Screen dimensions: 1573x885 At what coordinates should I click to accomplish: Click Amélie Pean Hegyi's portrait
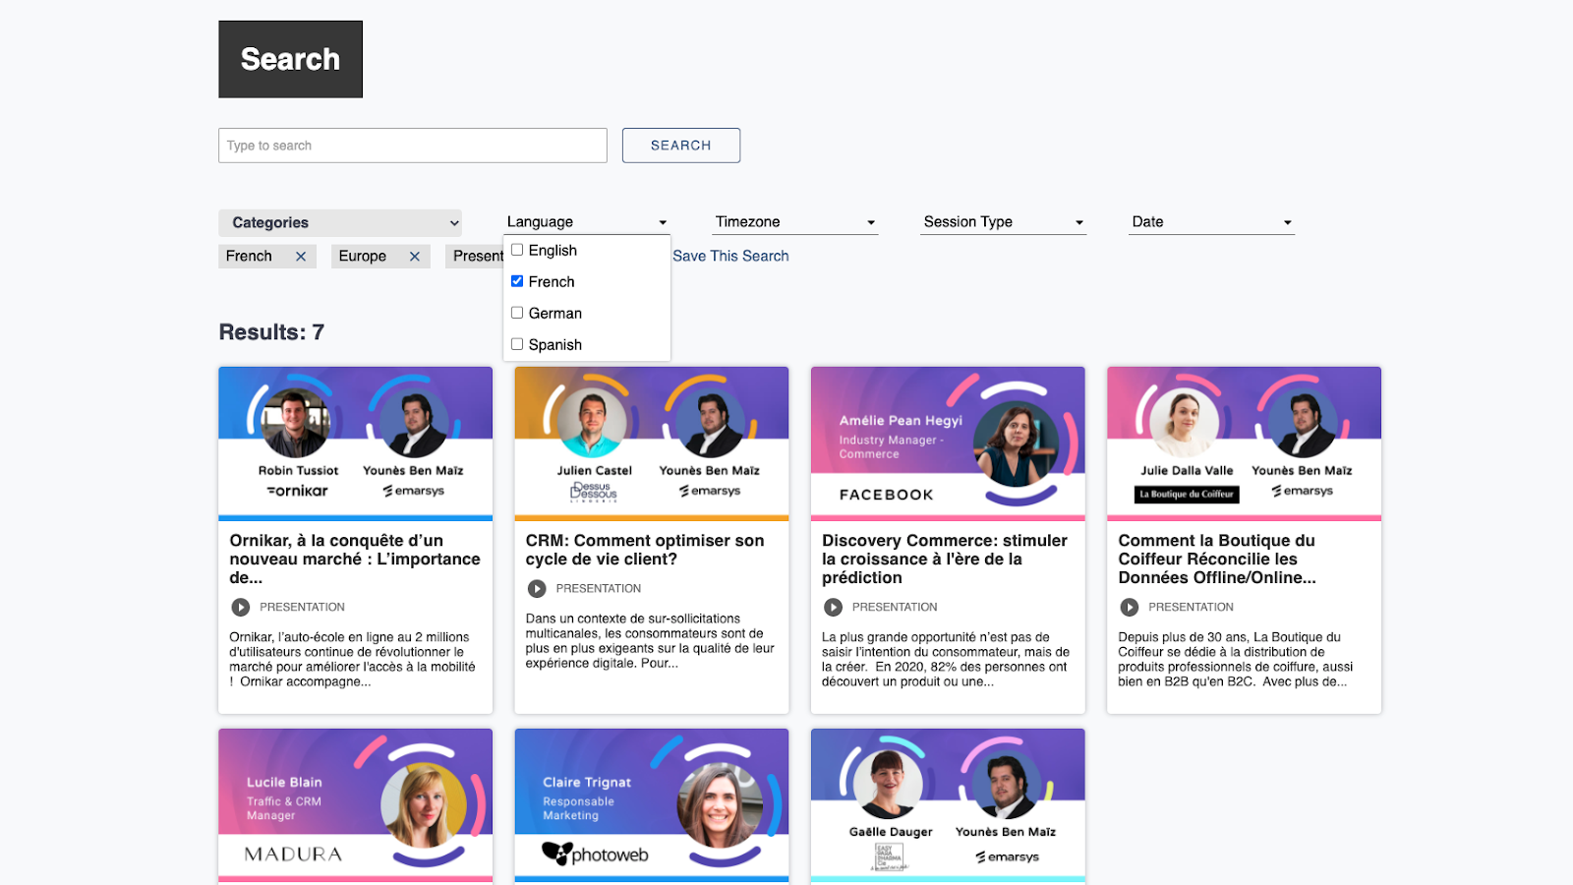[x=1016, y=444]
